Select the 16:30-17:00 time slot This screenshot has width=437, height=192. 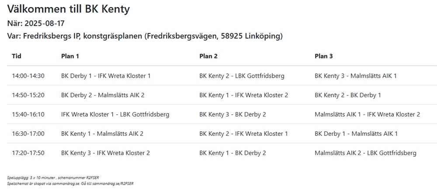click(x=28, y=134)
